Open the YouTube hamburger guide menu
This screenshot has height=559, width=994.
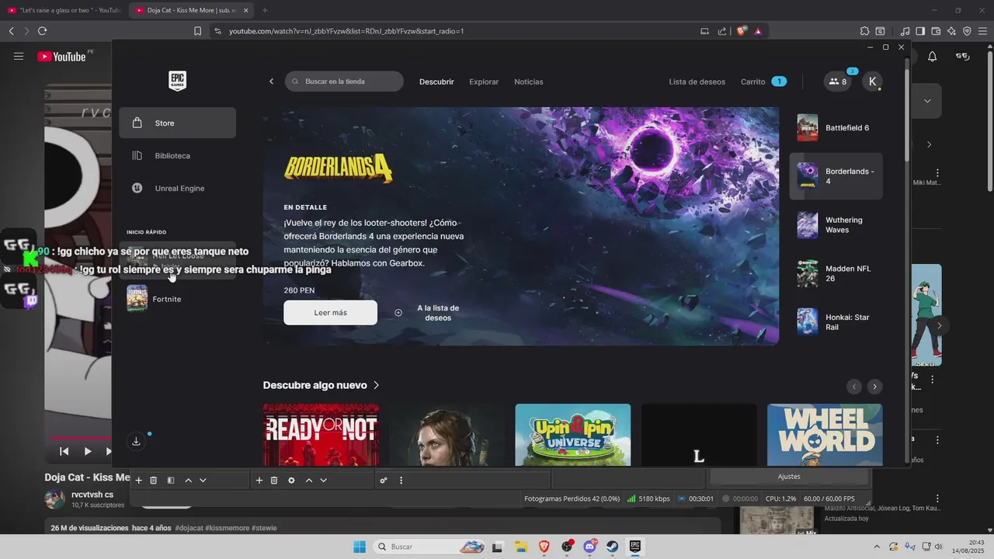tap(19, 56)
